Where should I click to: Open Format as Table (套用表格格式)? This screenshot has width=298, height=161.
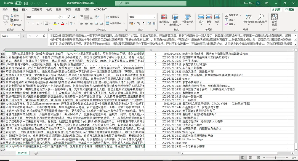pos(175,20)
